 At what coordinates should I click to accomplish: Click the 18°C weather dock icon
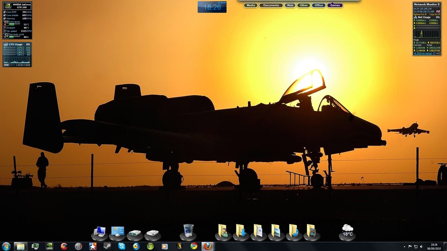tap(347, 232)
